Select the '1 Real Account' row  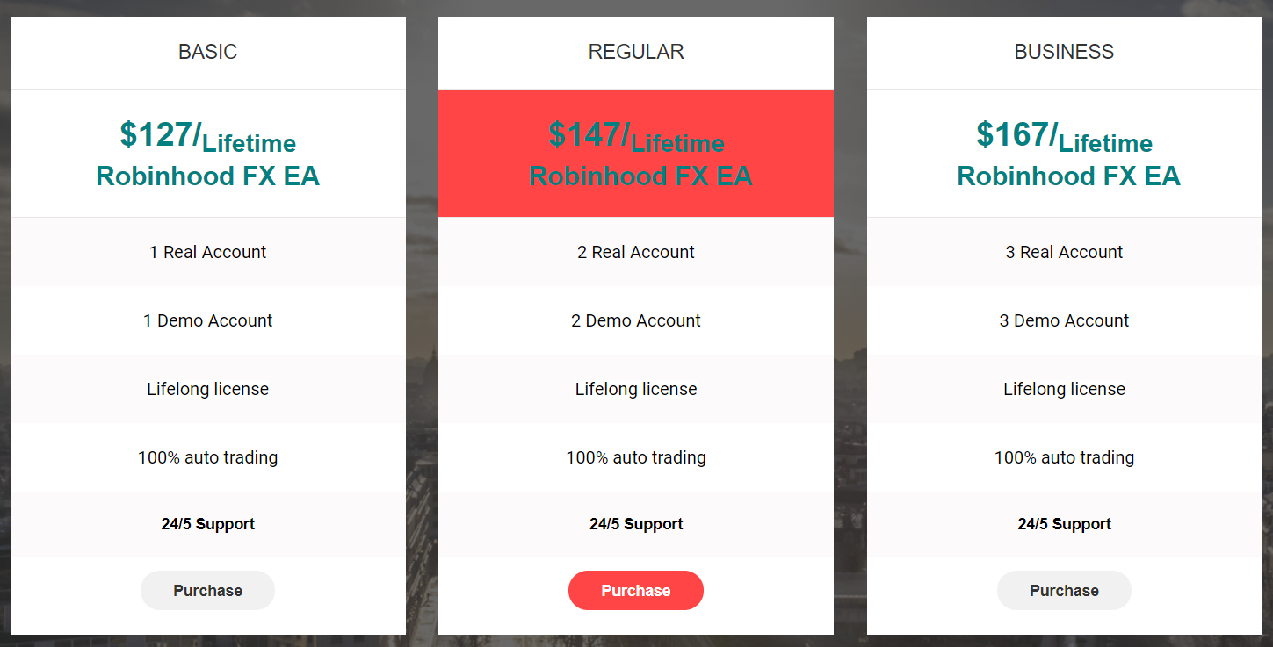207,252
